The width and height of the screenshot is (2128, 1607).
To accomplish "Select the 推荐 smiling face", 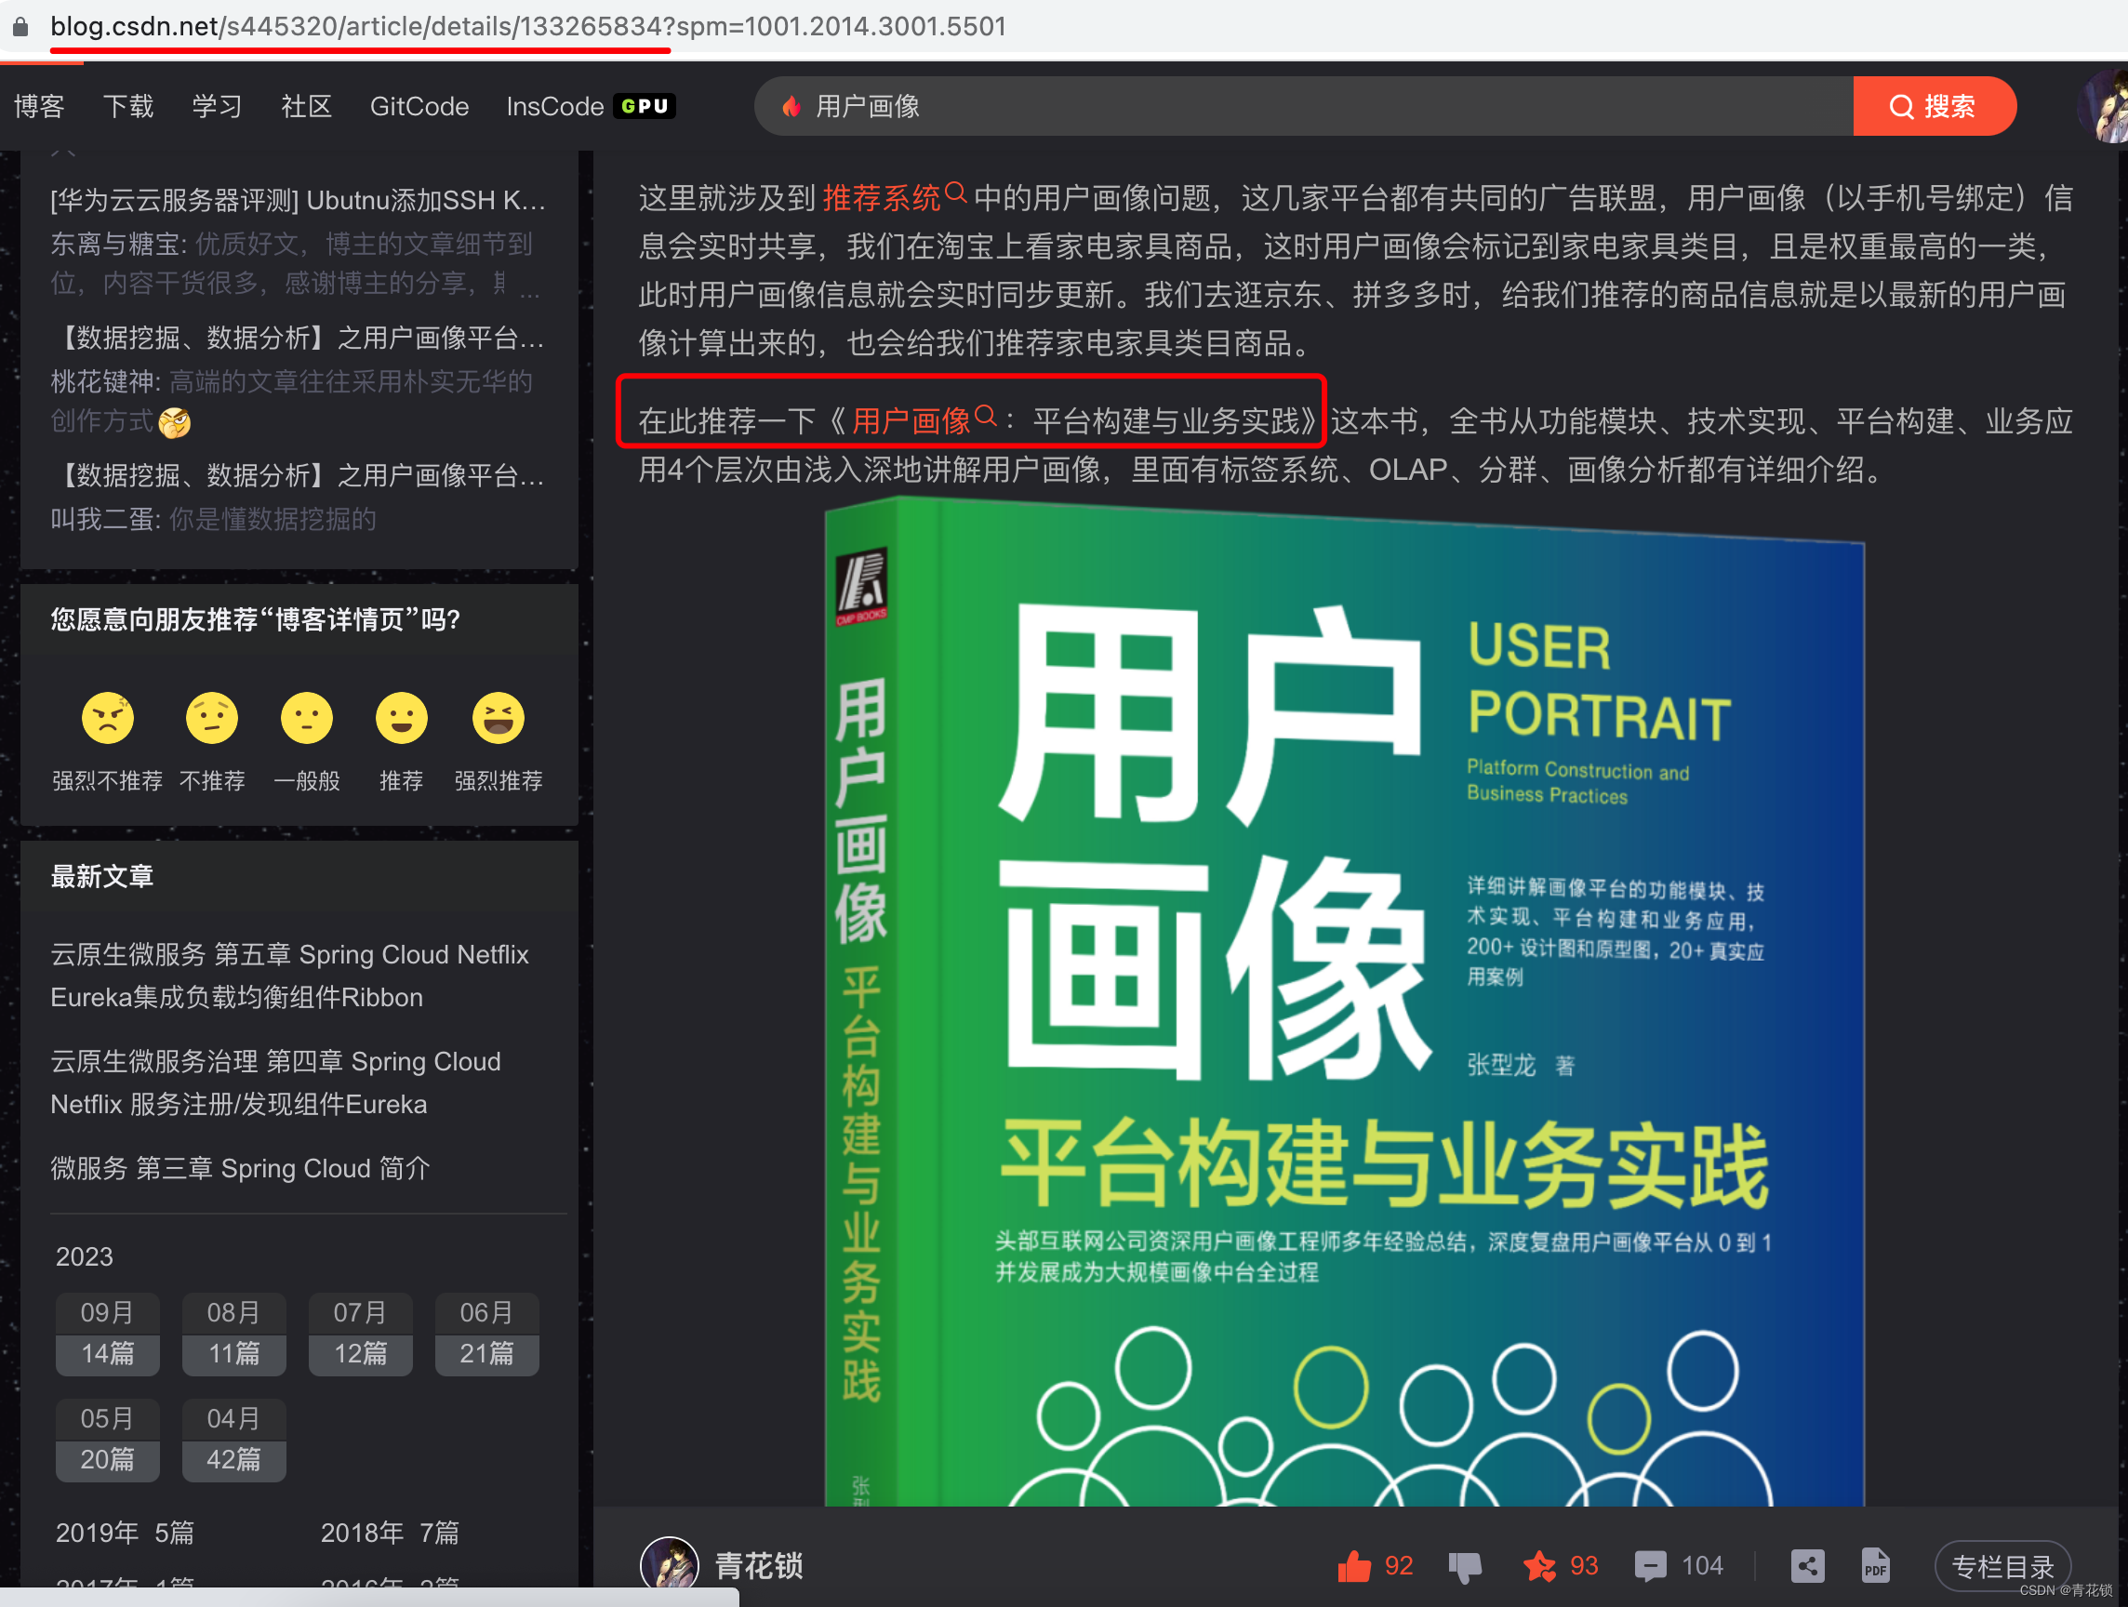I will 401,717.
